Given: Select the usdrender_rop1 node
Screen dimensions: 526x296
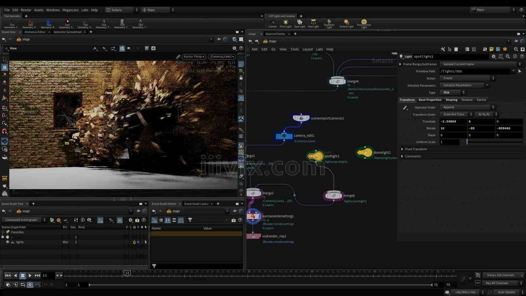Looking at the screenshot, I should click(x=253, y=236).
